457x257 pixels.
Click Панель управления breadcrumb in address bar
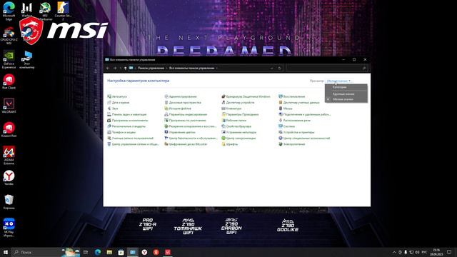coord(151,69)
